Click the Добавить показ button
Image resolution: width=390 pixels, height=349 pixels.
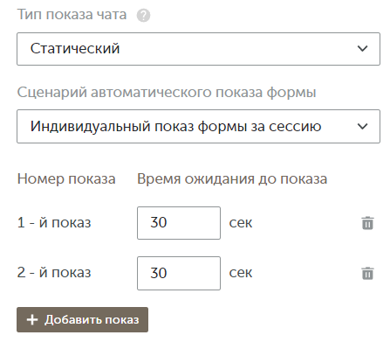(x=82, y=319)
